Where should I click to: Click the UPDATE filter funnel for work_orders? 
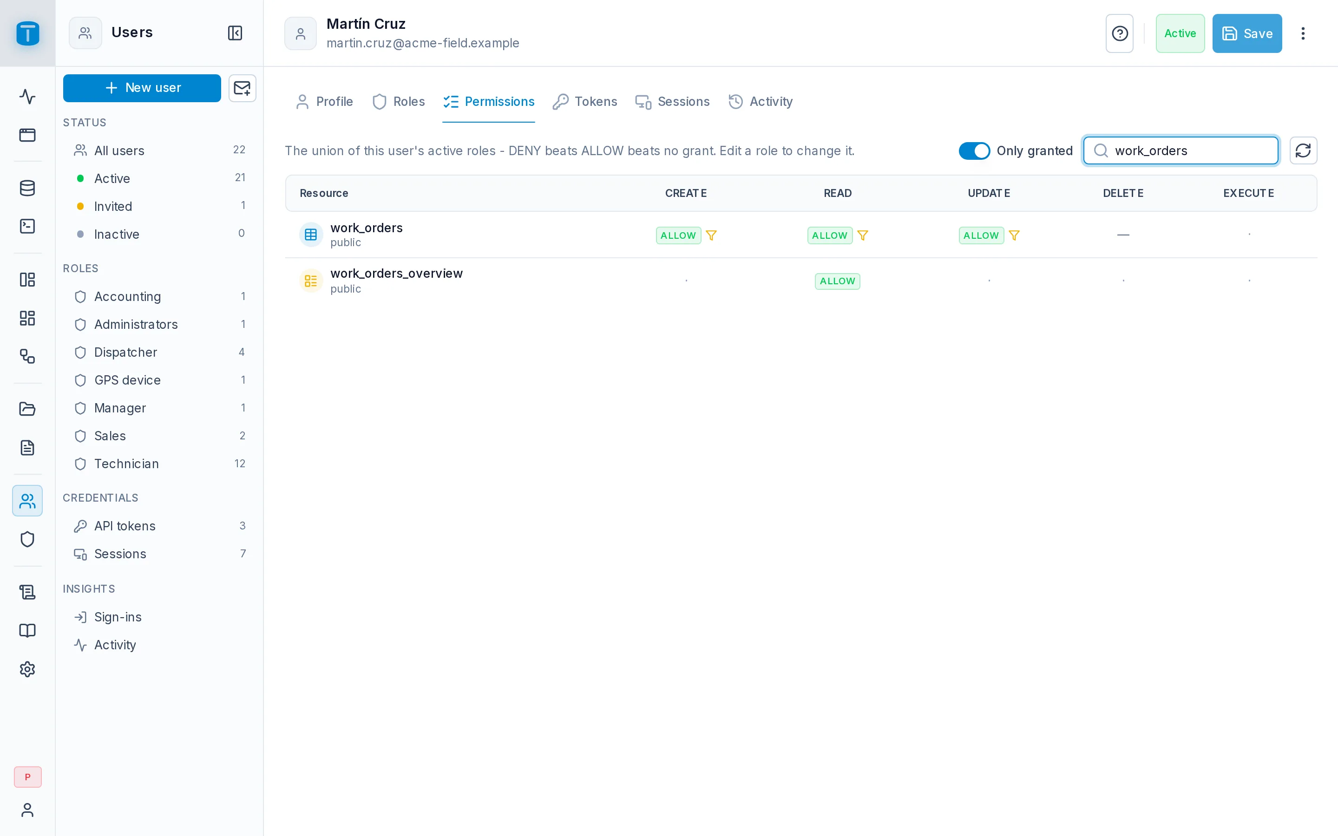1014,235
